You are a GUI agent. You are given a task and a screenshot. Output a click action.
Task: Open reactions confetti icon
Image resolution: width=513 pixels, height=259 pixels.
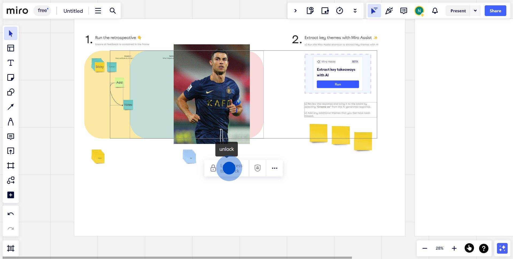point(389,11)
